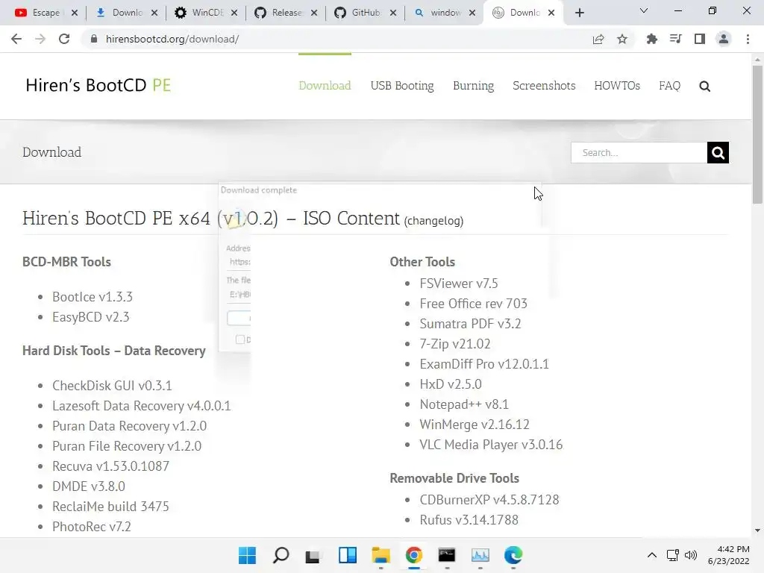Open the volume tray icon

(x=691, y=555)
